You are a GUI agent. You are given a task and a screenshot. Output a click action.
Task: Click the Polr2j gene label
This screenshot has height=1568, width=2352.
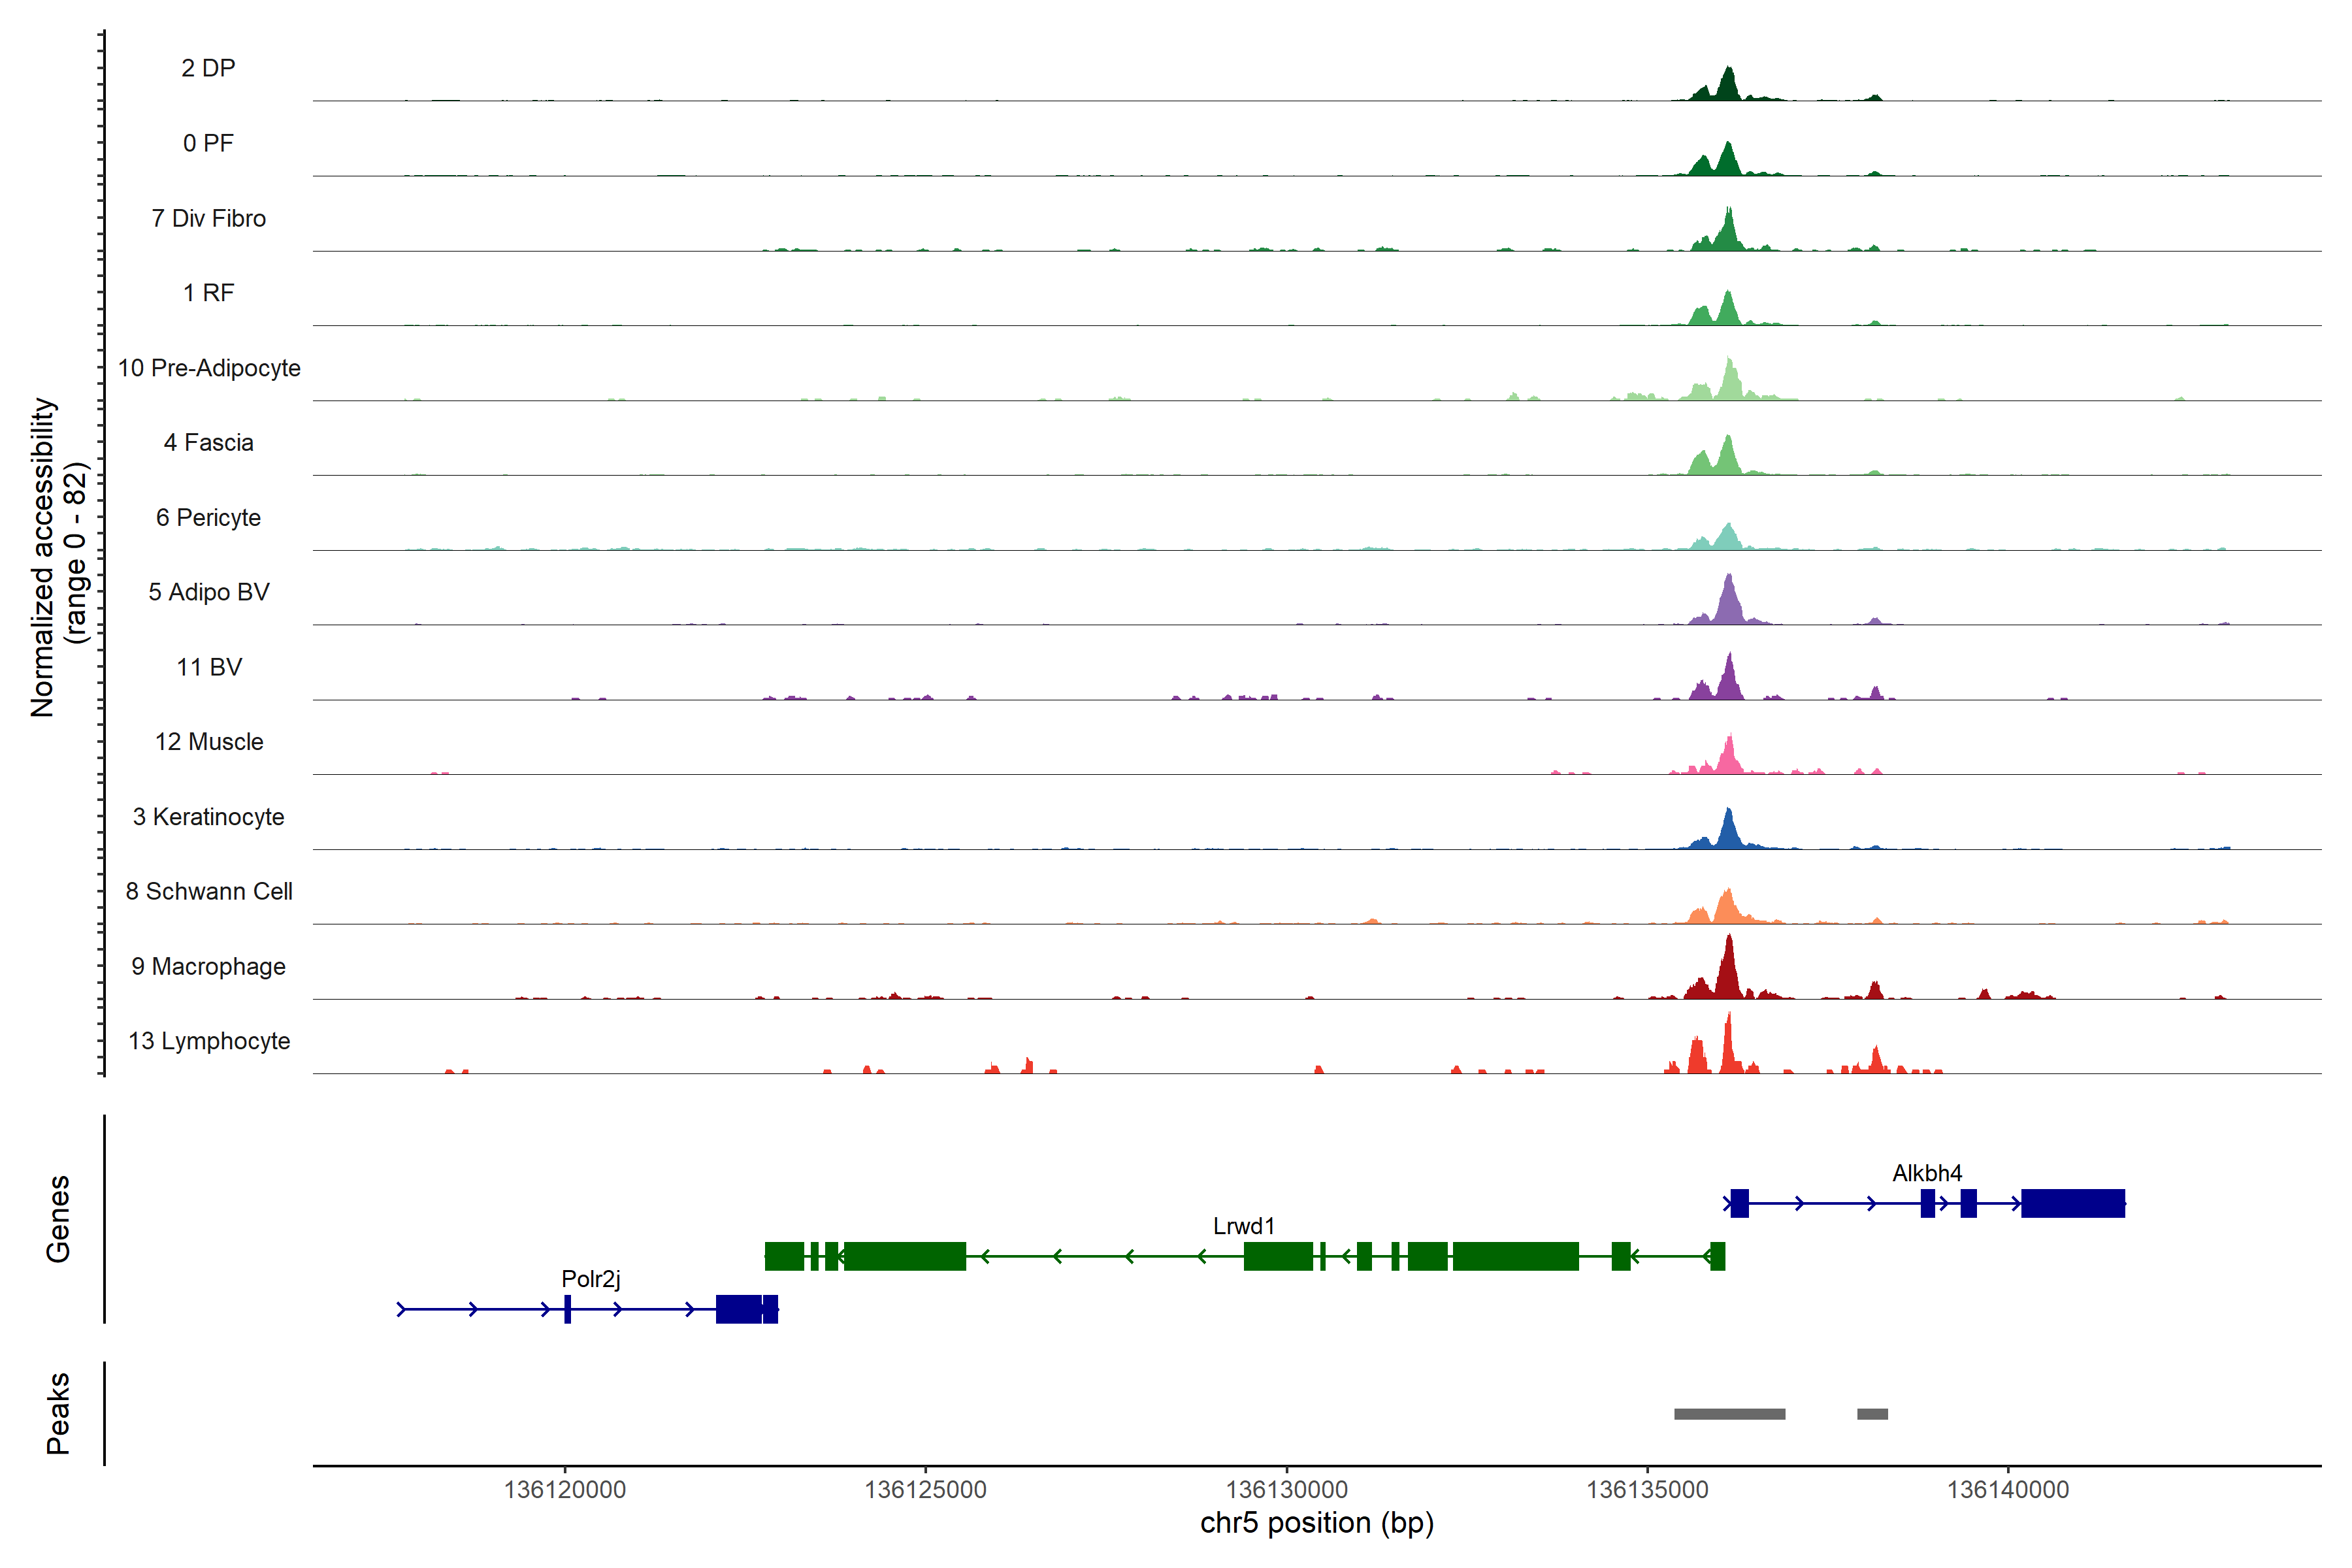[591, 1279]
